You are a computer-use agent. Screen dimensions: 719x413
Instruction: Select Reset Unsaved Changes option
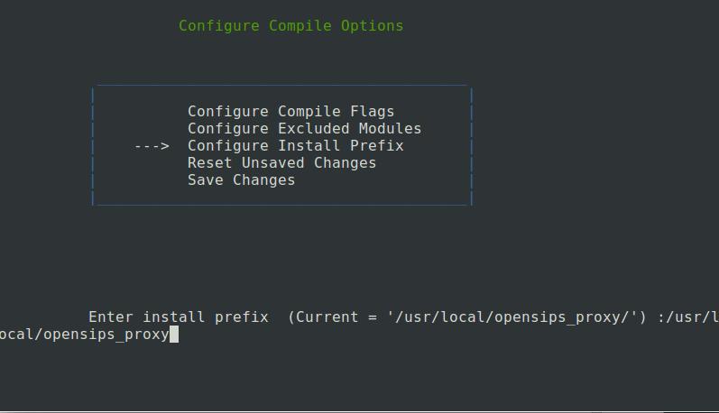click(x=282, y=162)
